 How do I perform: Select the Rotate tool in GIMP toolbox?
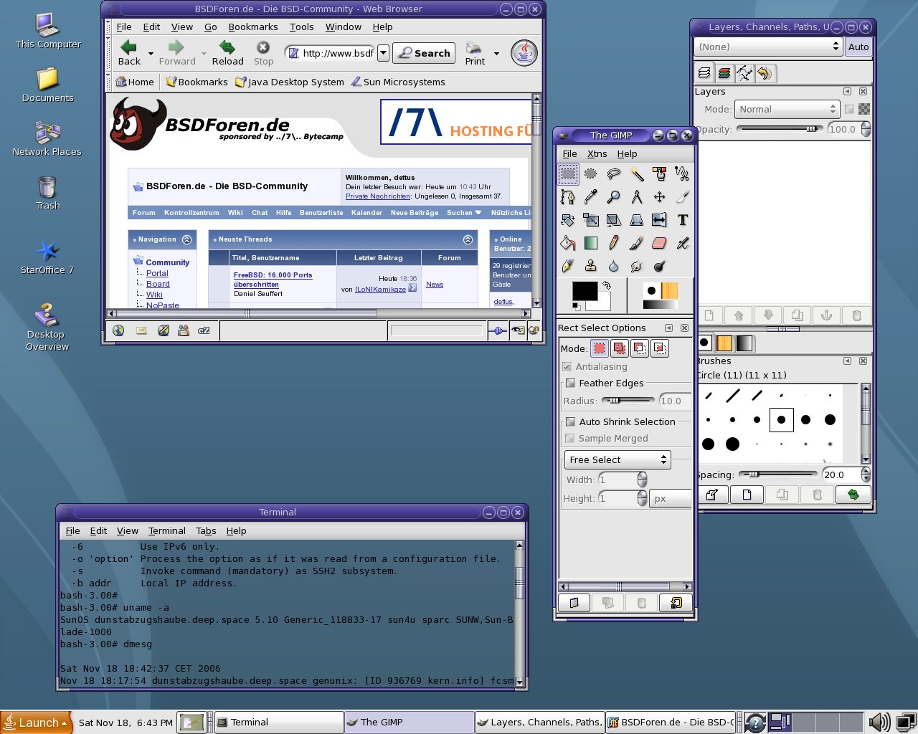[568, 219]
